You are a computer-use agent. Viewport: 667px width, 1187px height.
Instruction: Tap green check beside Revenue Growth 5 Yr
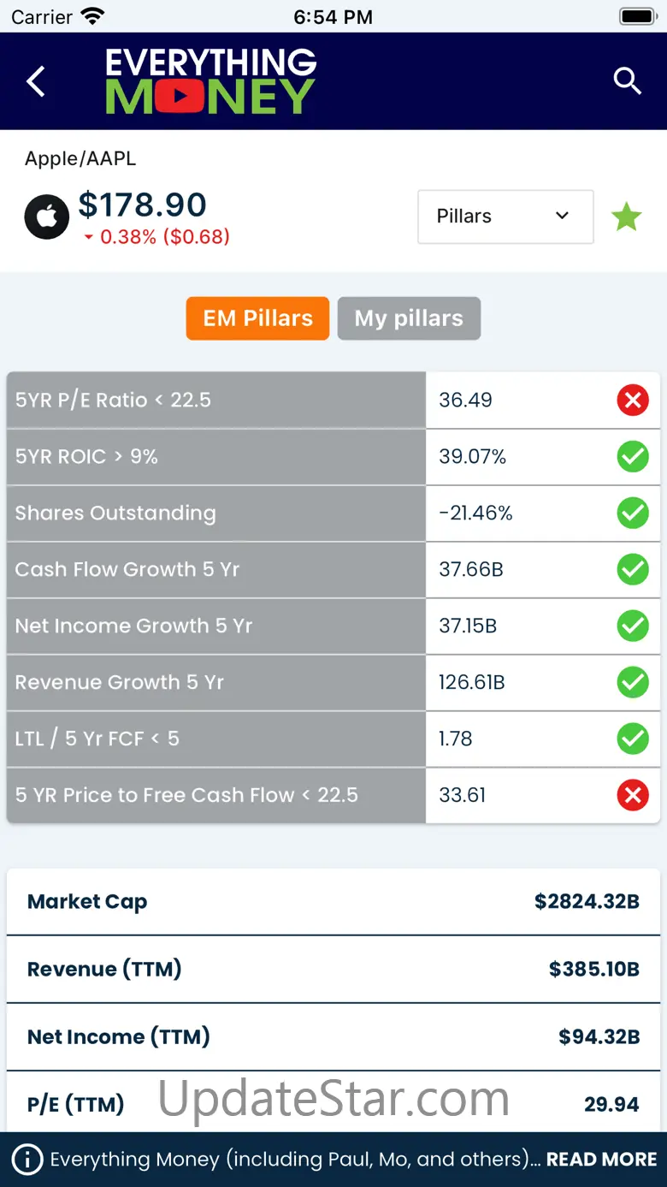633,682
